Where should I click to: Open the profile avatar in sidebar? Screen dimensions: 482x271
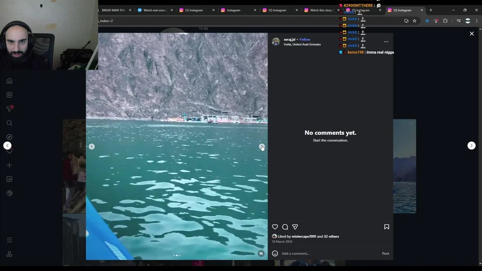point(9,193)
